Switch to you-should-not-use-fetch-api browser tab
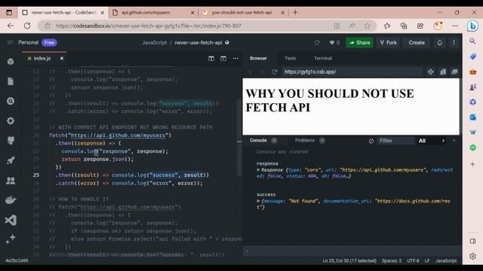The height and width of the screenshot is (271, 483). pos(243,12)
